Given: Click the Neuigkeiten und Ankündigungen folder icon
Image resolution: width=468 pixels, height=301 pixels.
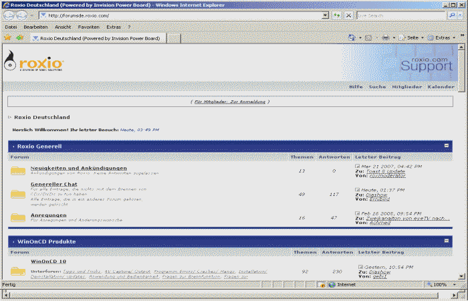Looking at the screenshot, I should (x=18, y=171).
